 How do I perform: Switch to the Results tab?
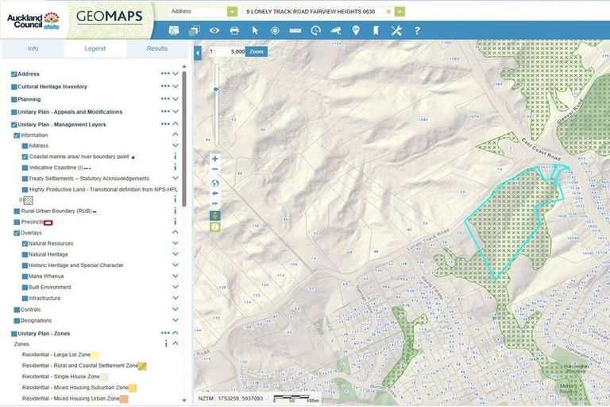[x=156, y=48]
